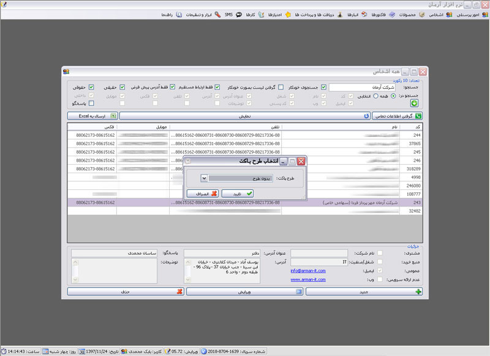Select the table row with code 37865
This screenshot has width=490, height=356.
[x=244, y=143]
